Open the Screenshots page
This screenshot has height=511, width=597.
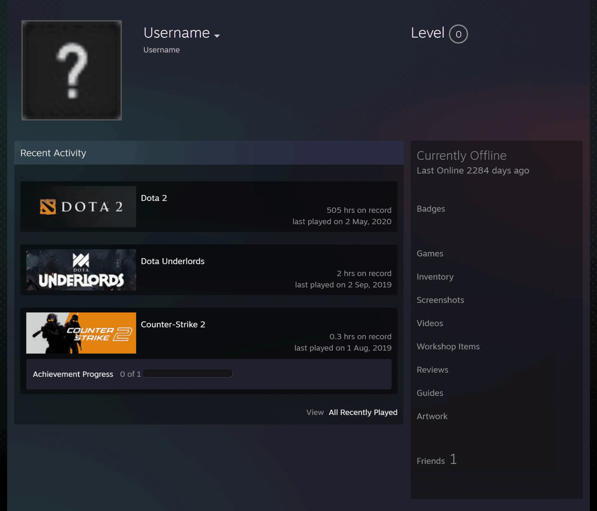point(440,300)
